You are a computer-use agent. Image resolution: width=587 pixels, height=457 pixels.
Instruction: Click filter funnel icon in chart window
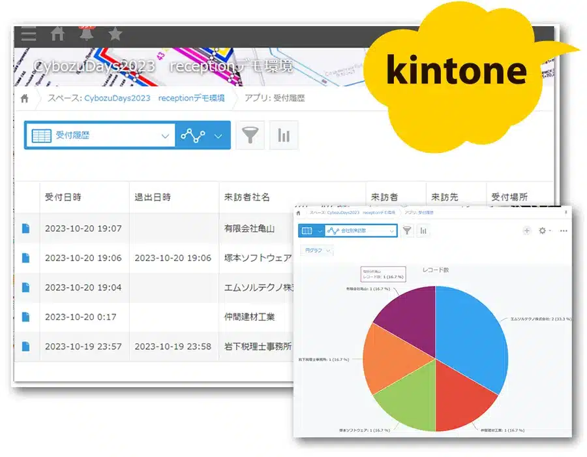click(407, 230)
